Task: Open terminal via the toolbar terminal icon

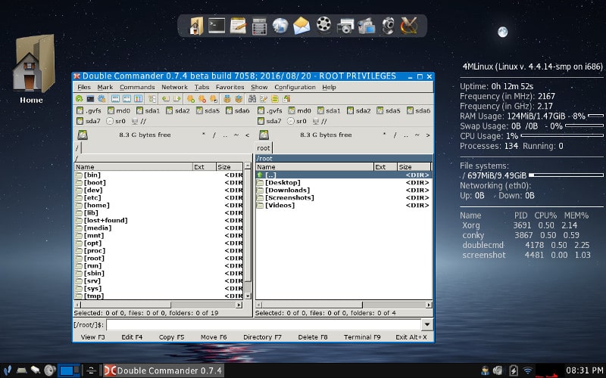Action: click(90, 98)
